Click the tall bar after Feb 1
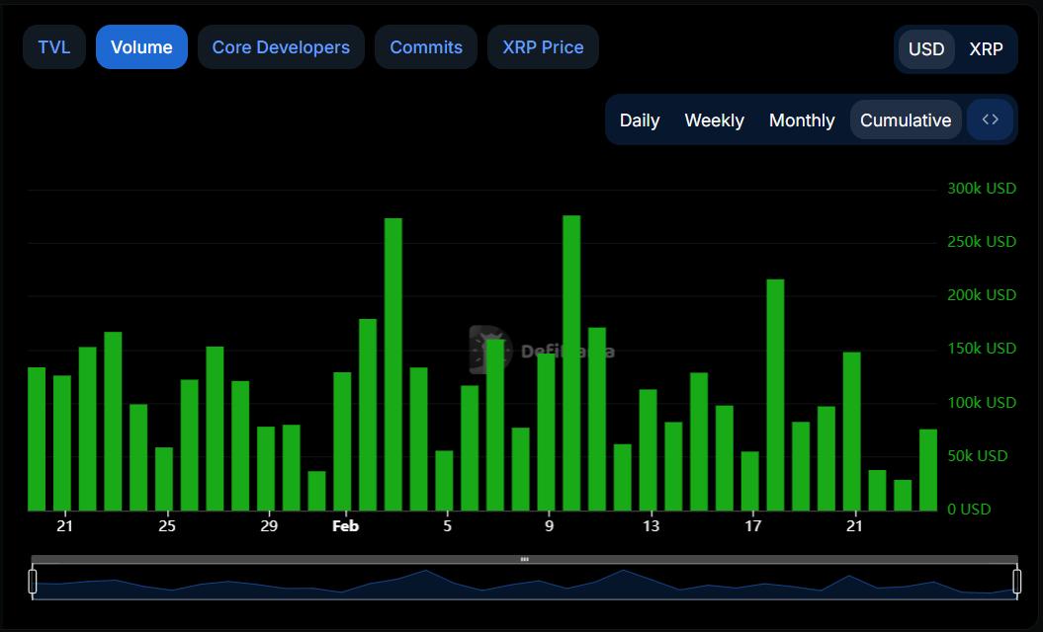Image resolution: width=1043 pixels, height=632 pixels. tap(392, 363)
